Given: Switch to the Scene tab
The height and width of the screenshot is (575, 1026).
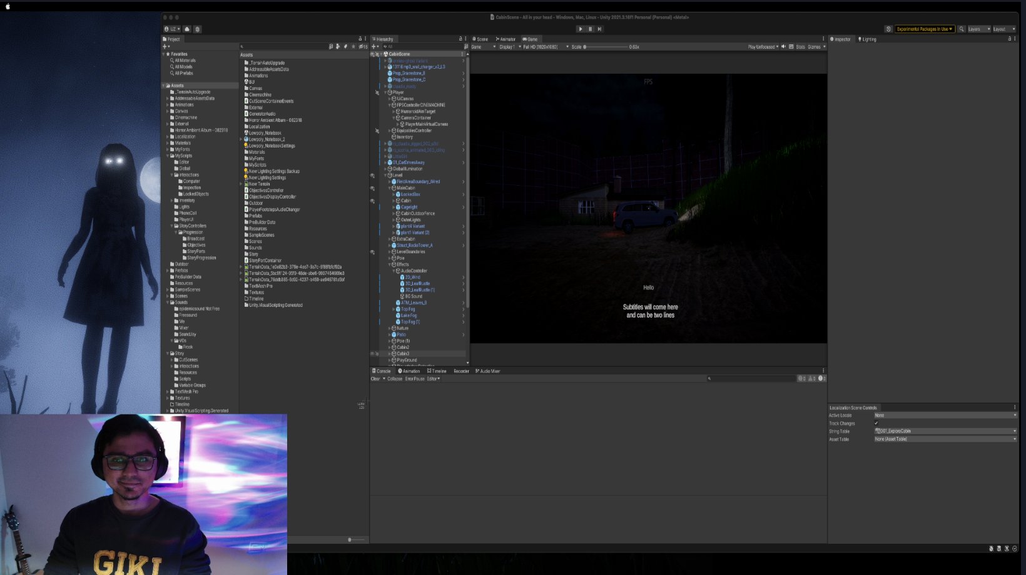Looking at the screenshot, I should tap(480, 39).
